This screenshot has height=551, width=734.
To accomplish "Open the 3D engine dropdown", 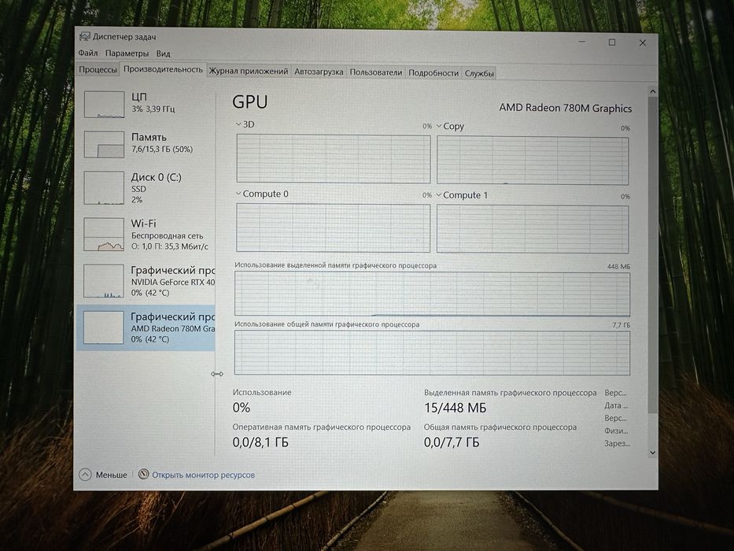I will click(x=238, y=124).
